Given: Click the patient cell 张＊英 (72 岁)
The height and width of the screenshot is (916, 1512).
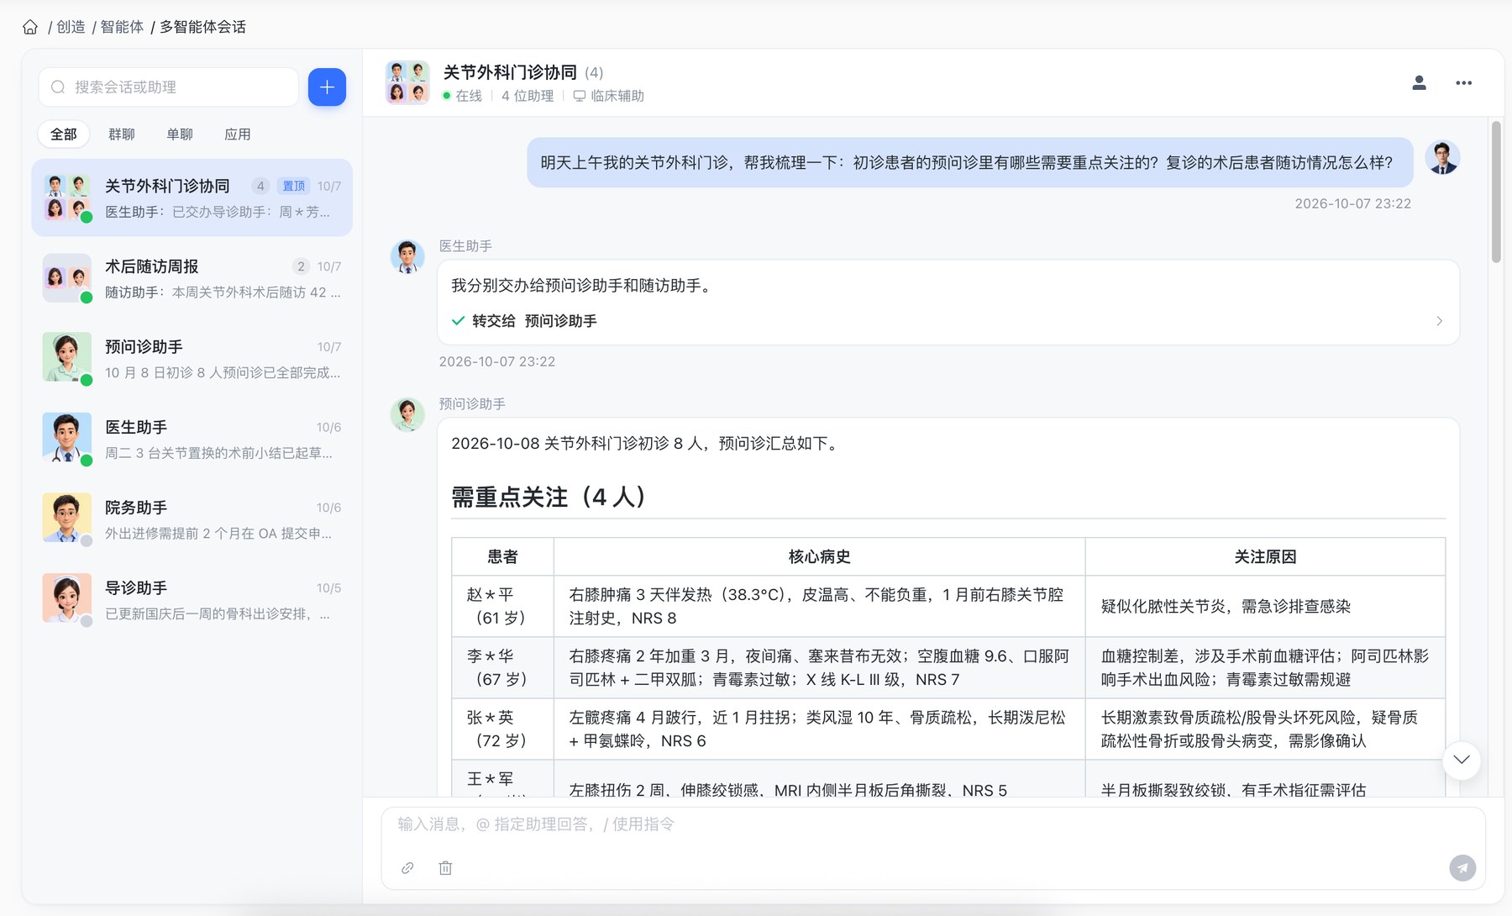Looking at the screenshot, I should pos(502,729).
